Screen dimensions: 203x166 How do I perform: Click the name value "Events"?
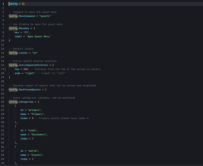coord(36,155)
